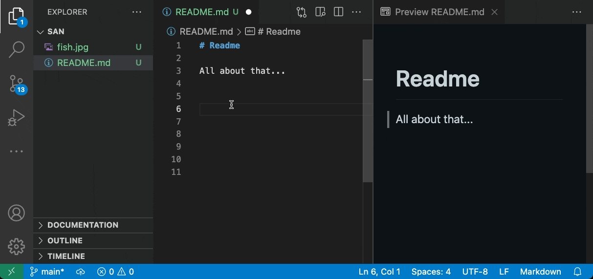Publish to cloud icon in status bar
The height and width of the screenshot is (279, 593).
tap(80, 272)
